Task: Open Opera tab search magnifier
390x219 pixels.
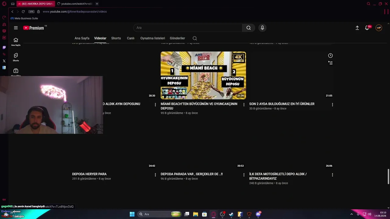Action: click(x=369, y=4)
